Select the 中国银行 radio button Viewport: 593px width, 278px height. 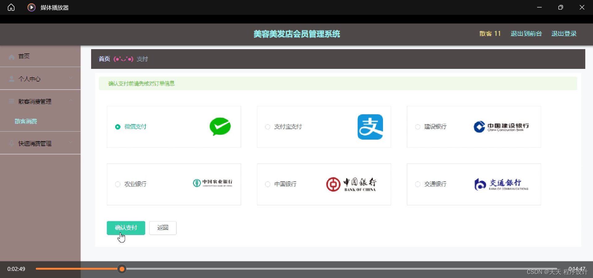click(268, 184)
